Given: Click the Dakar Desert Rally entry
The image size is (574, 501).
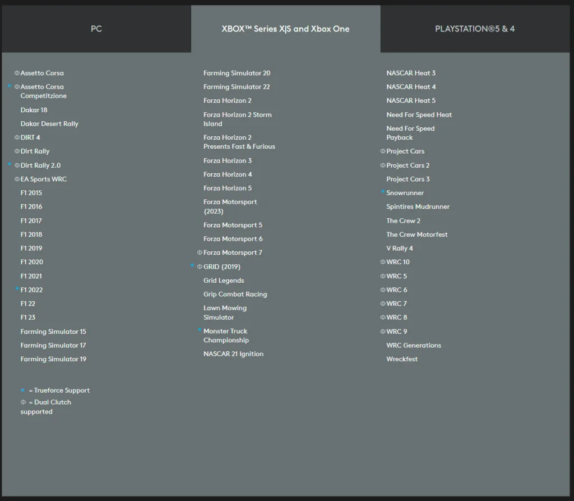Looking at the screenshot, I should point(49,124).
